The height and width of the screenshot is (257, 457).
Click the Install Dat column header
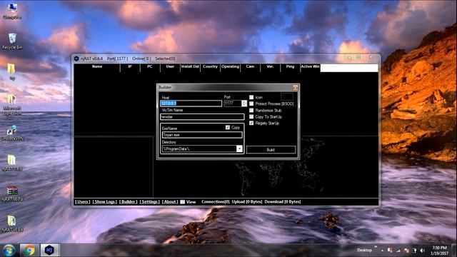[x=190, y=66]
